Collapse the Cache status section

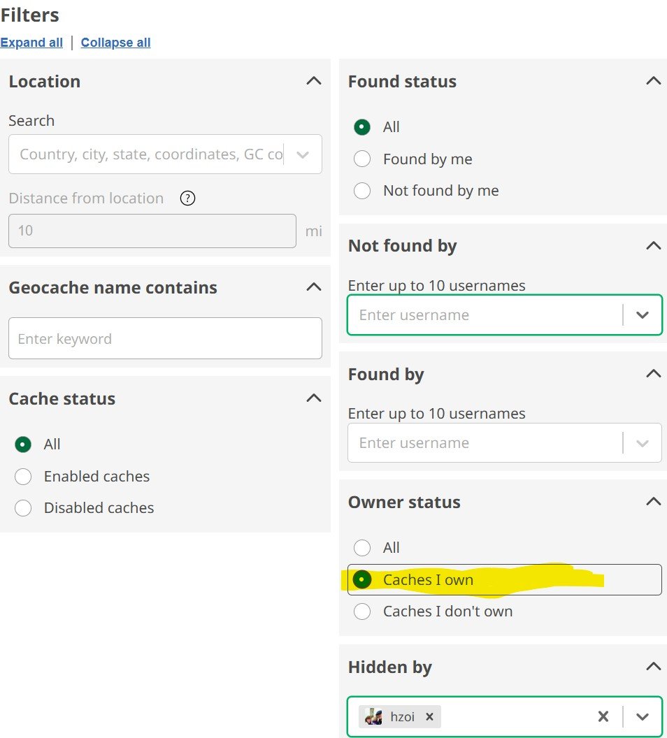pos(314,398)
